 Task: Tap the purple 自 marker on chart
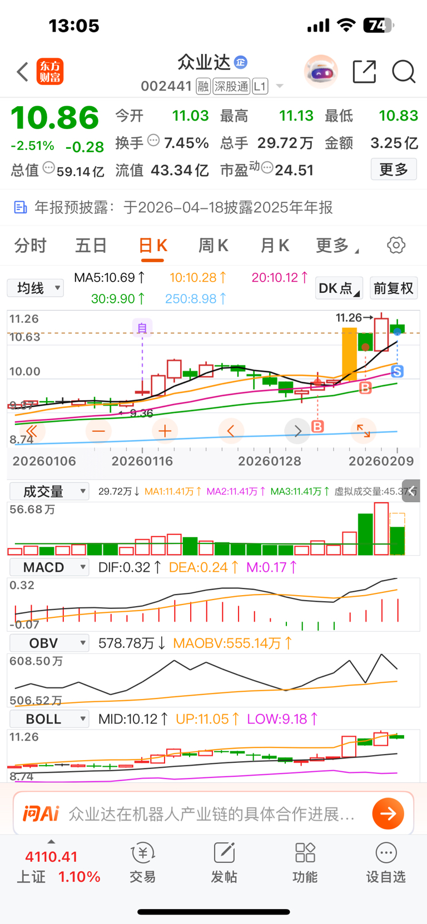[x=142, y=328]
